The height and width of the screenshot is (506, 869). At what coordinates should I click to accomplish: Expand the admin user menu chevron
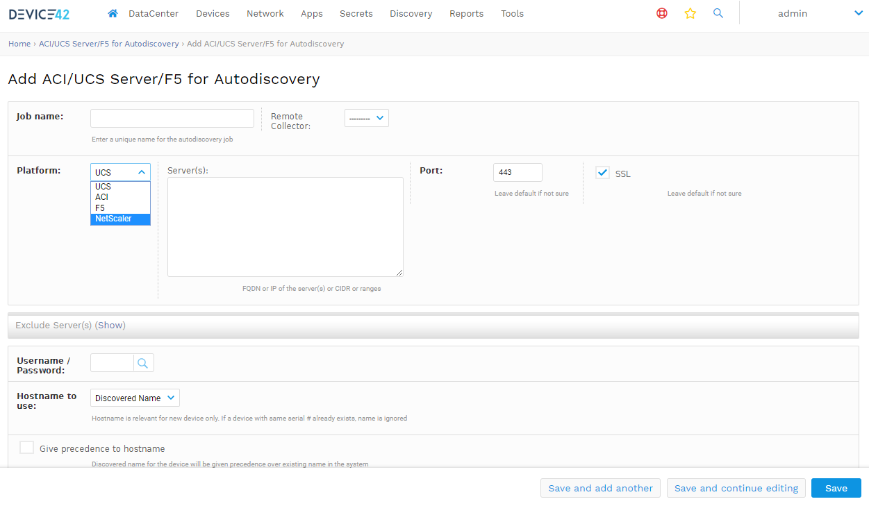(859, 13)
